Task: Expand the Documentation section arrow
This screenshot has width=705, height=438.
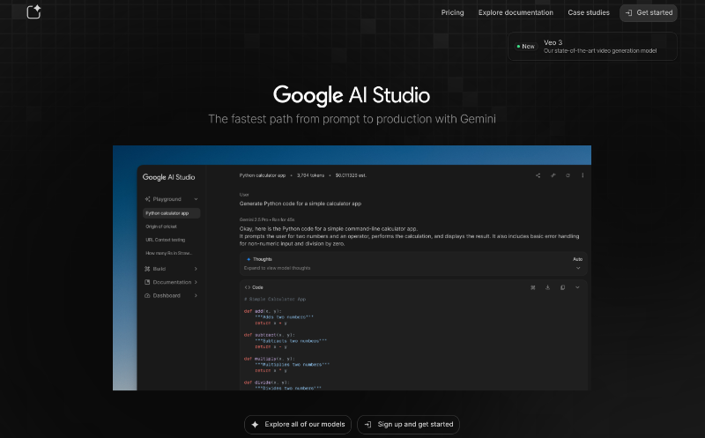Action: click(x=196, y=282)
